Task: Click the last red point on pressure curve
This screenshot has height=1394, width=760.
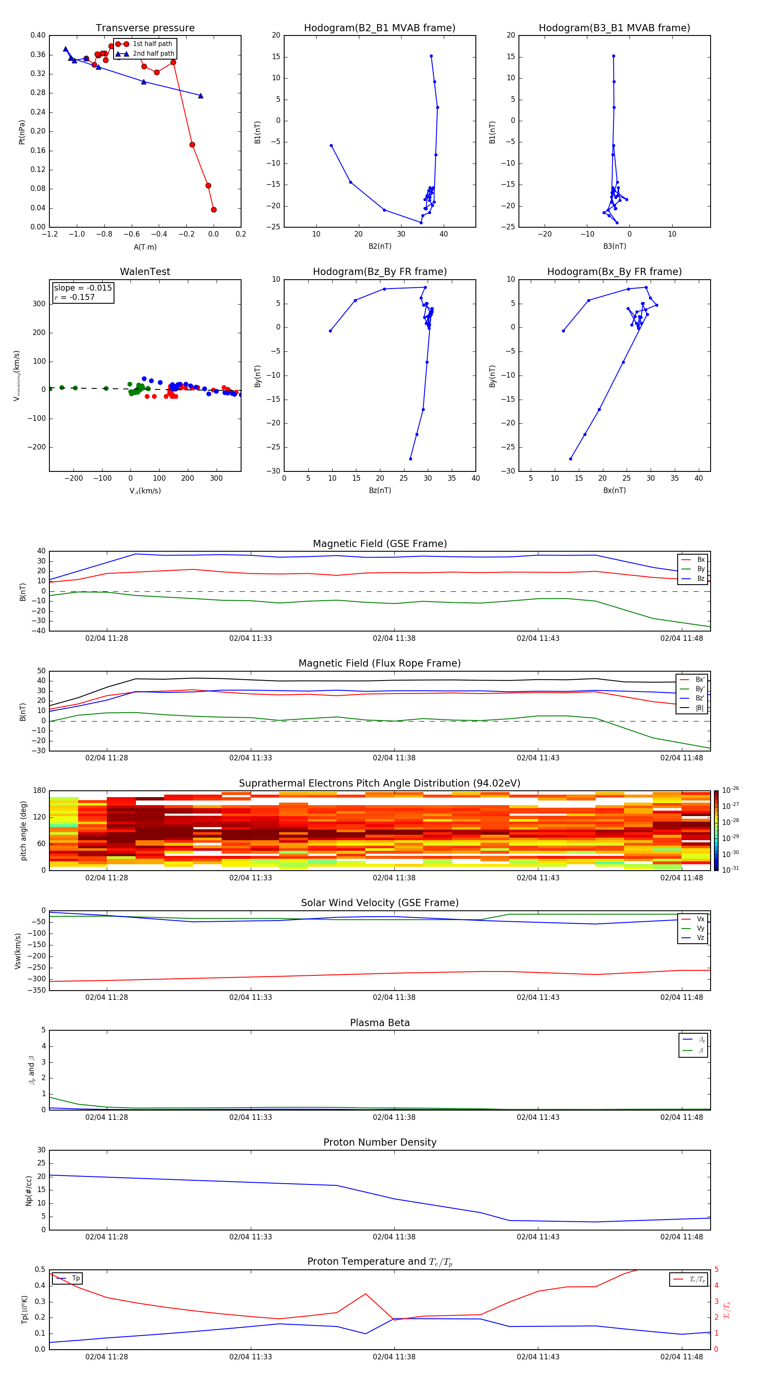Action: coord(214,210)
